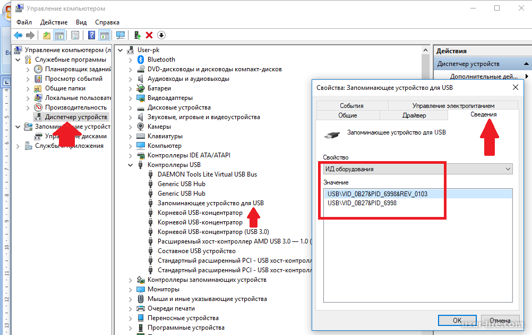Image resolution: width=532 pixels, height=335 pixels.
Task: Click the Производительность gauge icon
Action: [38, 107]
